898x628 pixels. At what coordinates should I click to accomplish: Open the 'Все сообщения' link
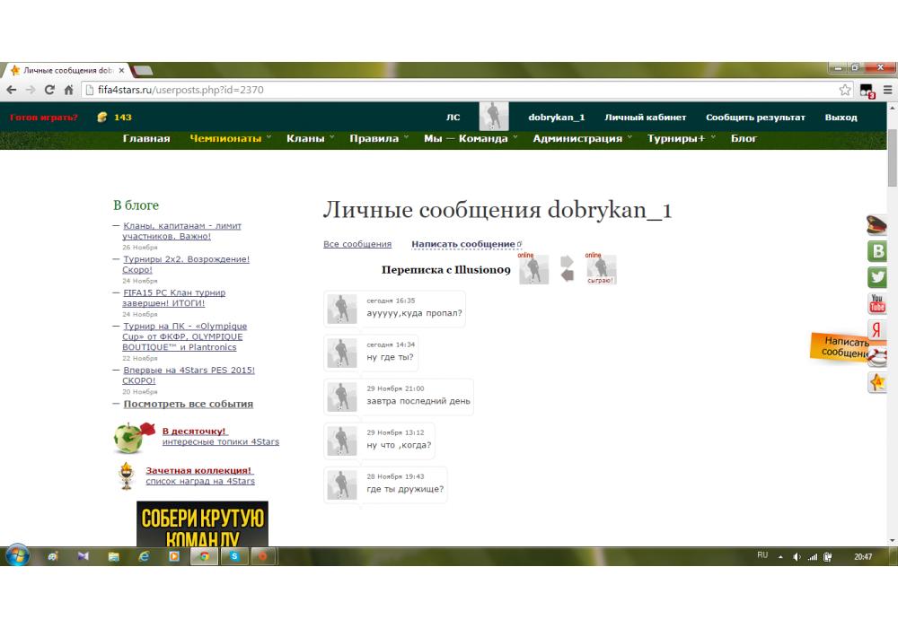point(357,244)
